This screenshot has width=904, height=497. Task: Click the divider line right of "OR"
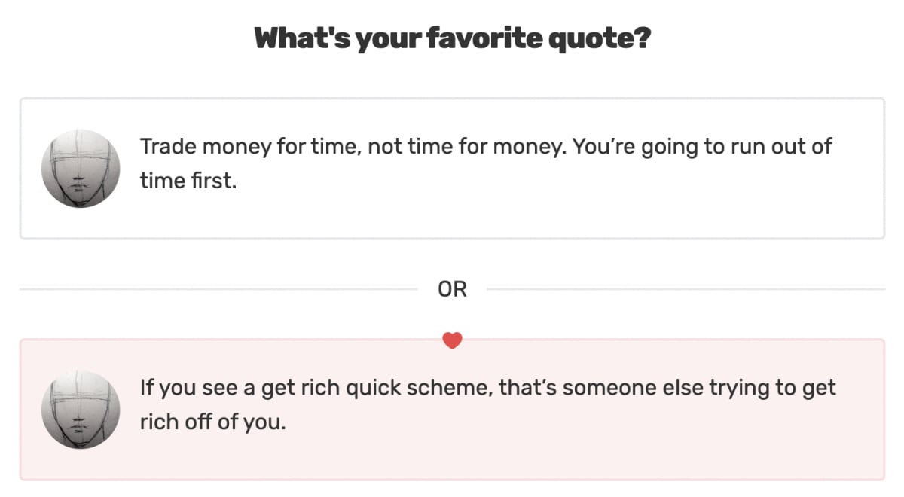coord(686,289)
